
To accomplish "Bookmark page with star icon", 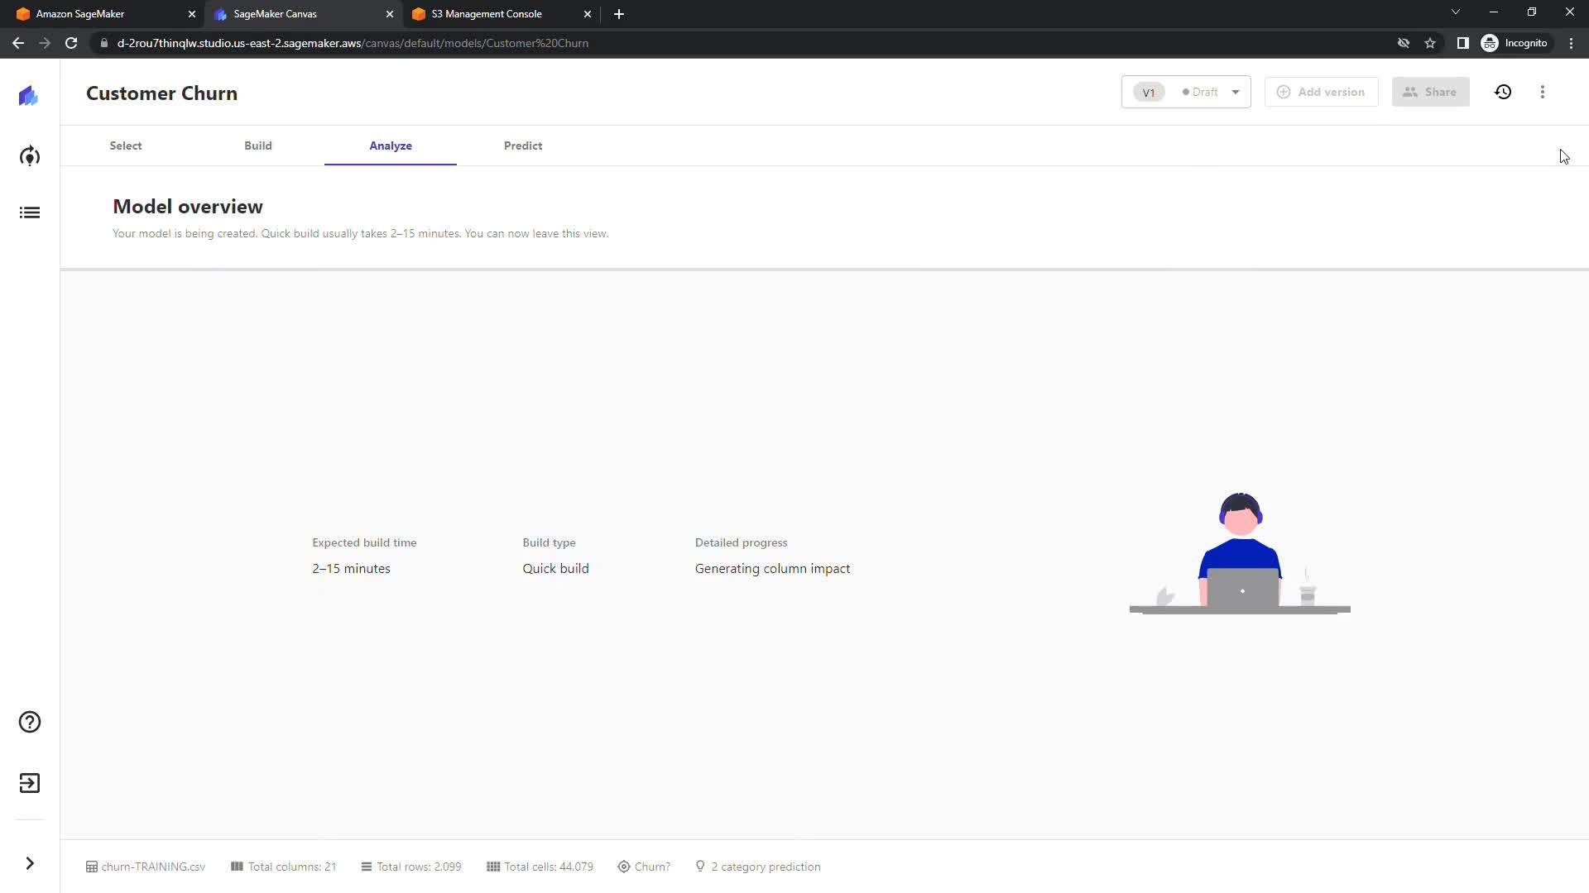I will click(1430, 43).
